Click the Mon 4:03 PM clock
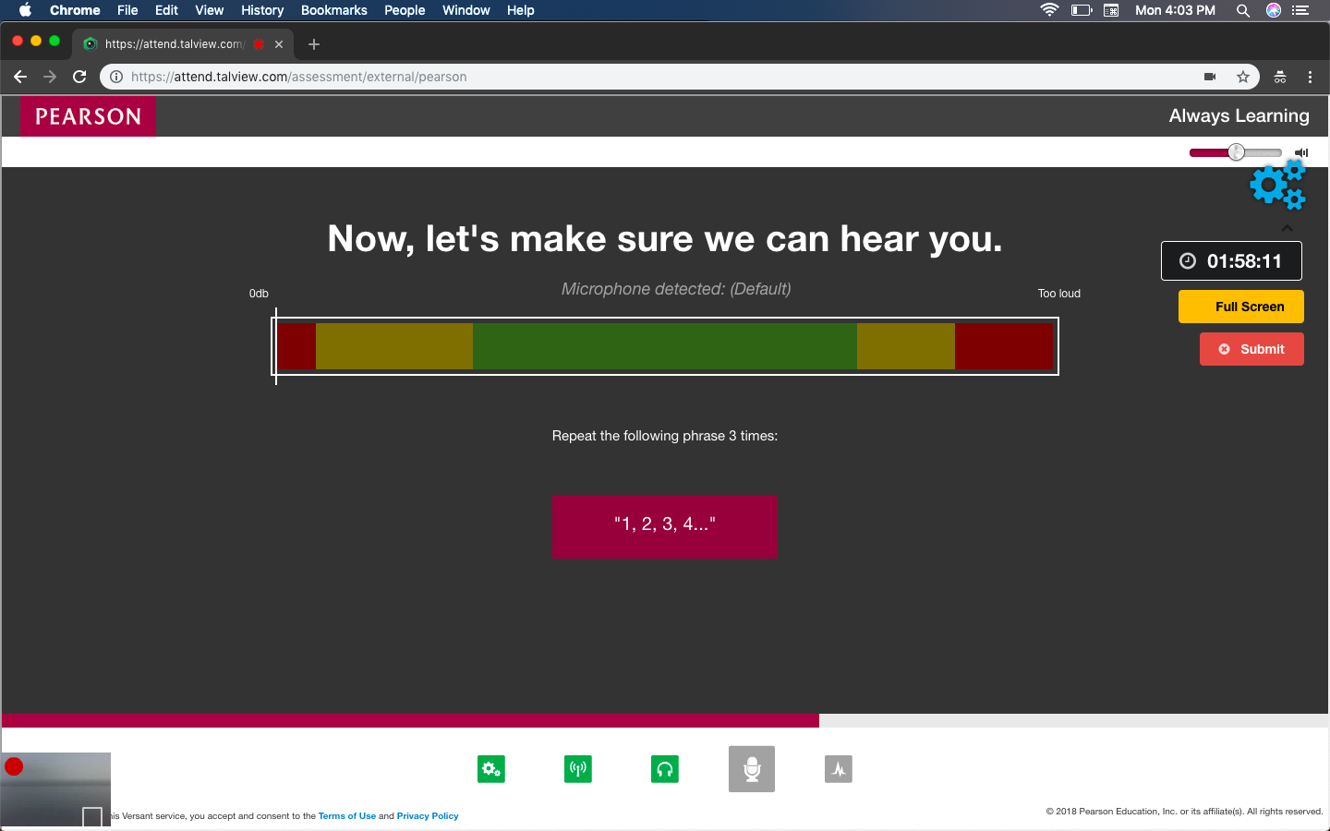The height and width of the screenshot is (831, 1330). (x=1175, y=10)
